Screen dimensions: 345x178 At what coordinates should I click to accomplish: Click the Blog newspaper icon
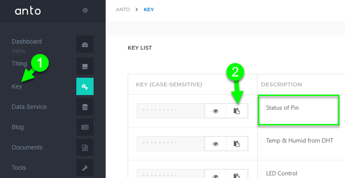tap(85, 127)
